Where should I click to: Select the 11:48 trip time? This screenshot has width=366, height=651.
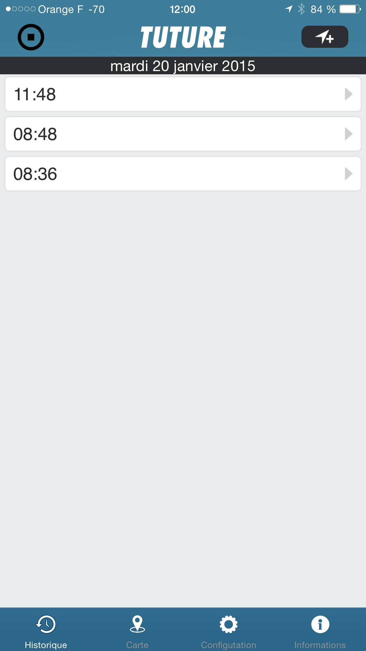point(35,94)
